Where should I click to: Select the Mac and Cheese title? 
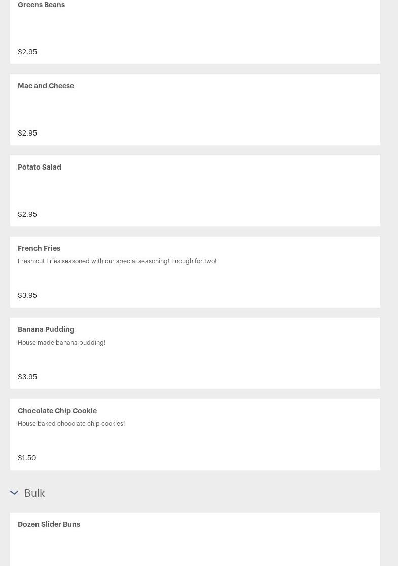46,86
